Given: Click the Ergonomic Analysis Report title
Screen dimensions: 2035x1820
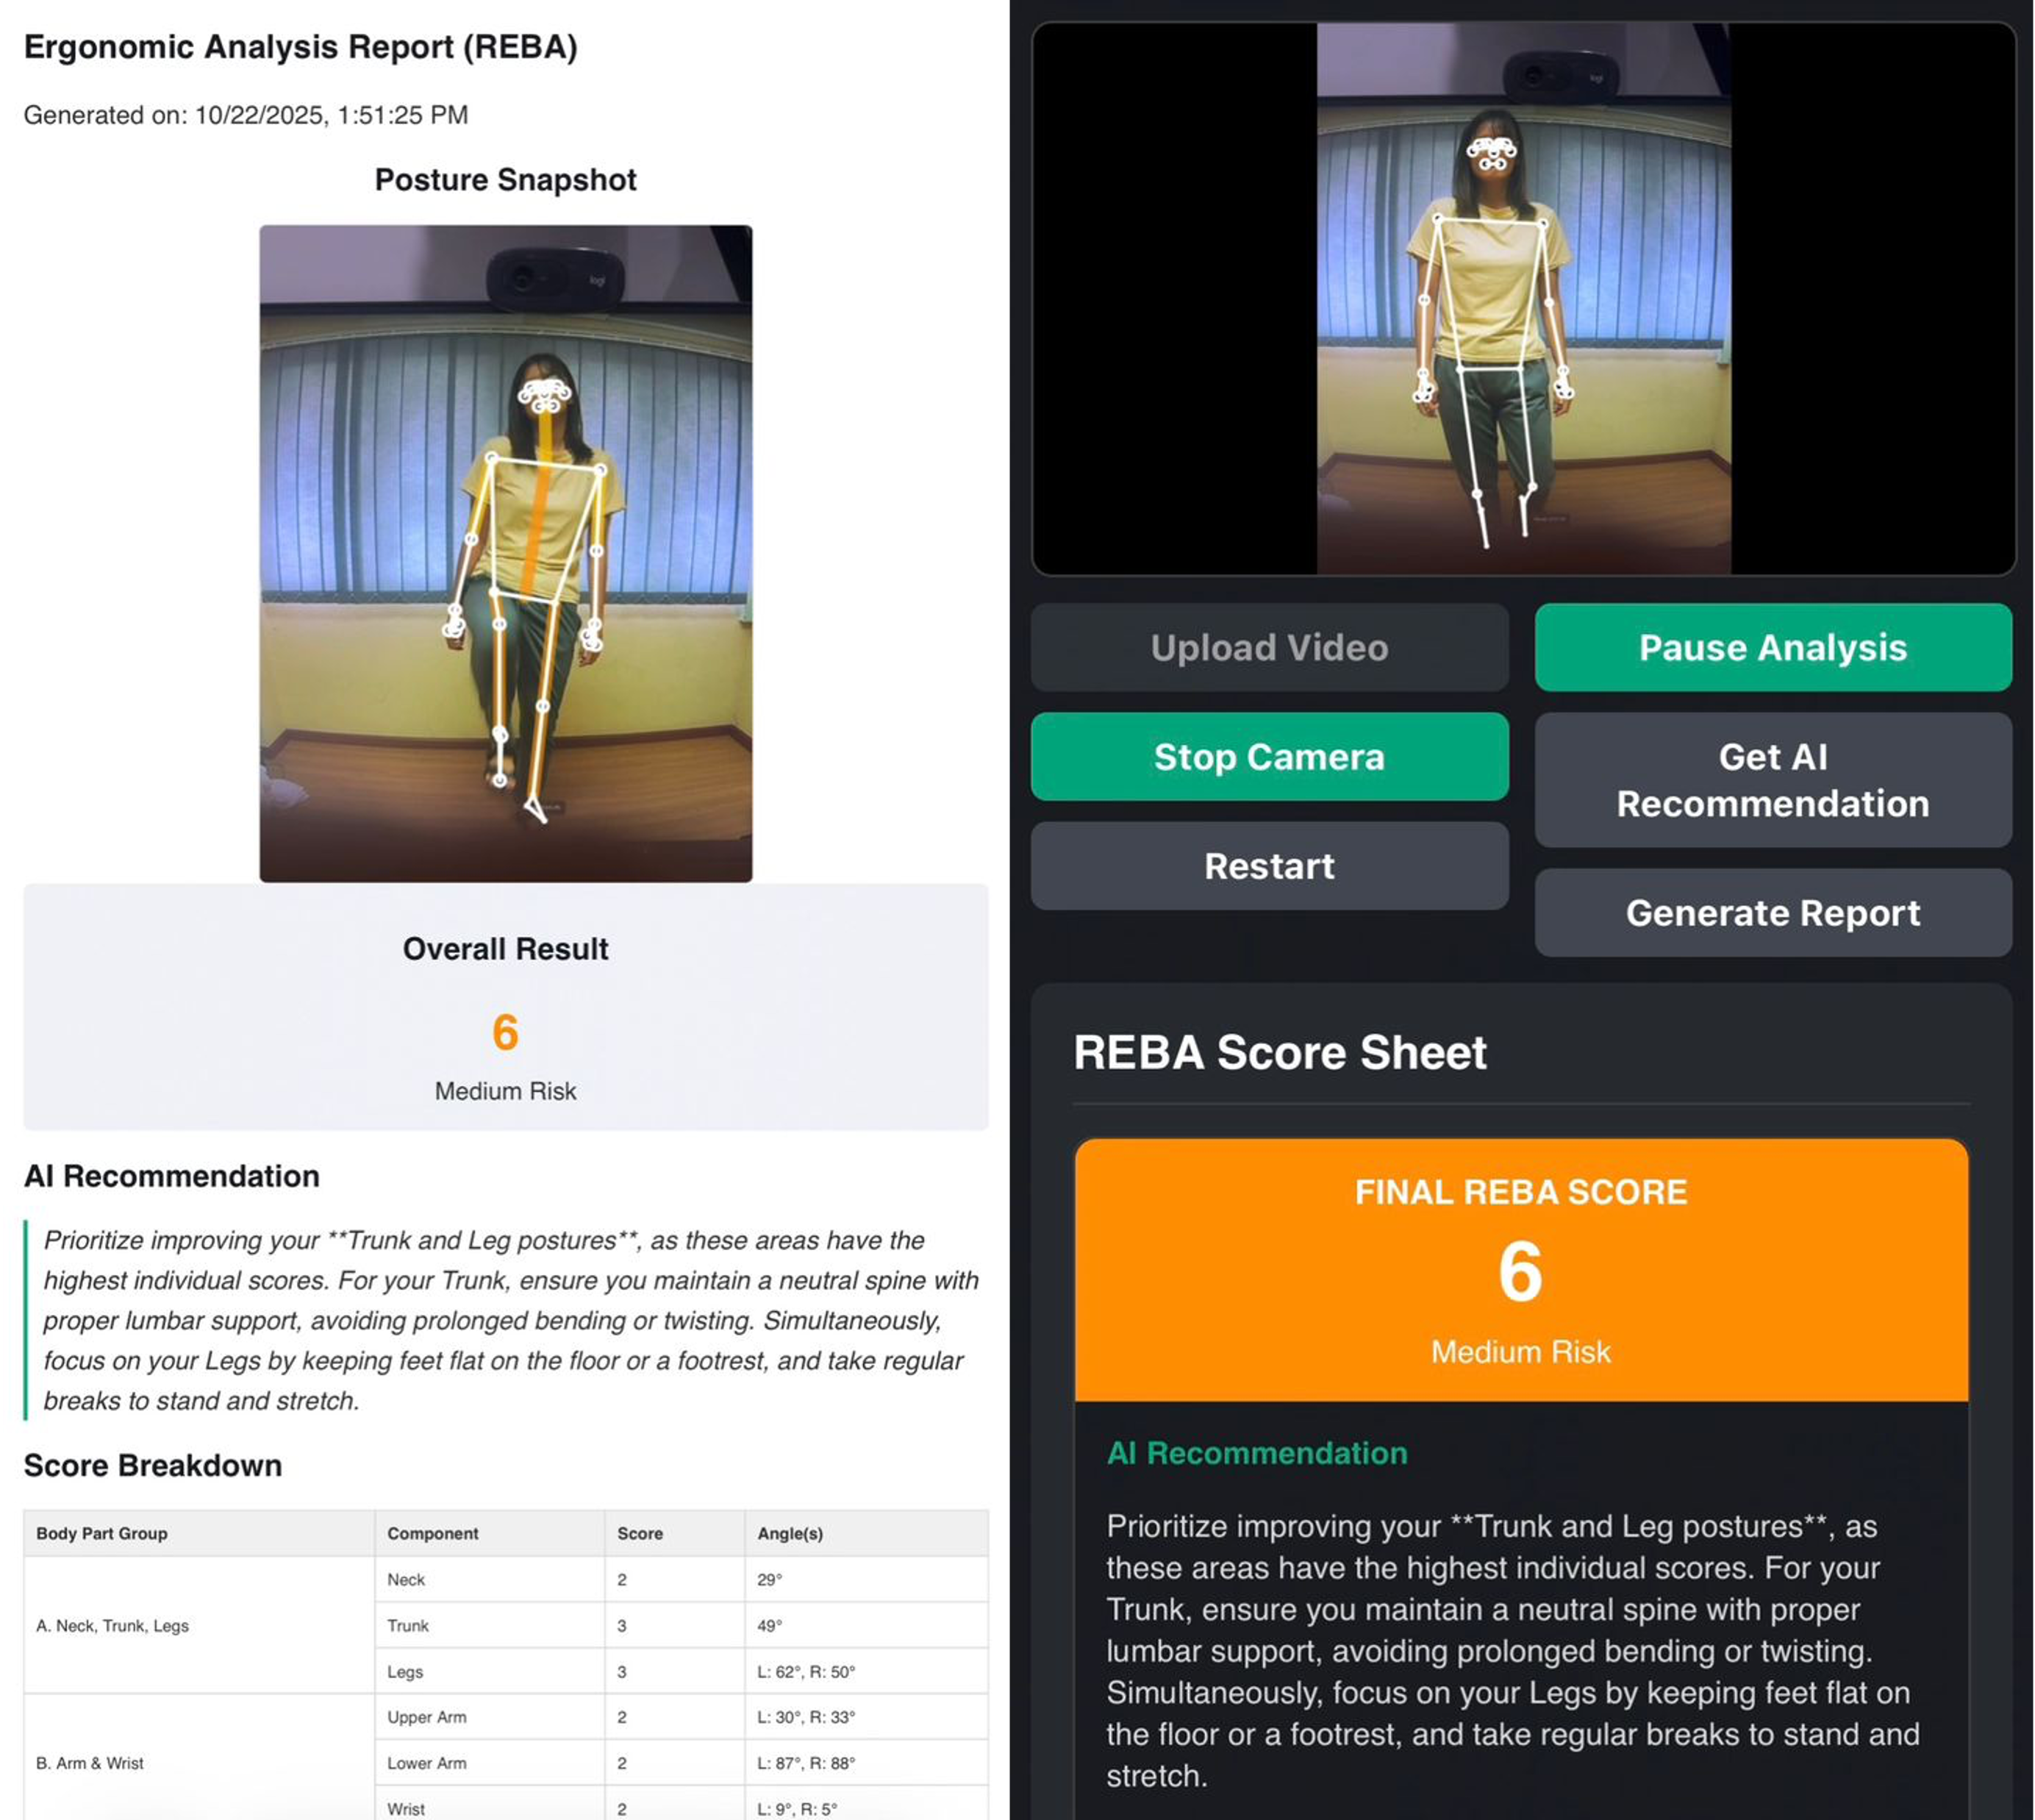Looking at the screenshot, I should (300, 47).
